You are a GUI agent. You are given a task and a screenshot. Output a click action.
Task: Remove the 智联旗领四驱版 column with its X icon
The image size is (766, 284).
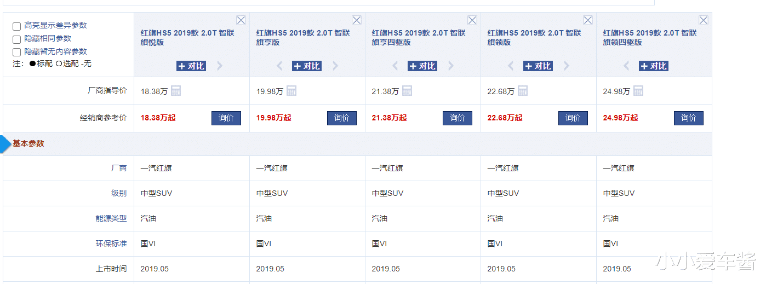(x=704, y=20)
